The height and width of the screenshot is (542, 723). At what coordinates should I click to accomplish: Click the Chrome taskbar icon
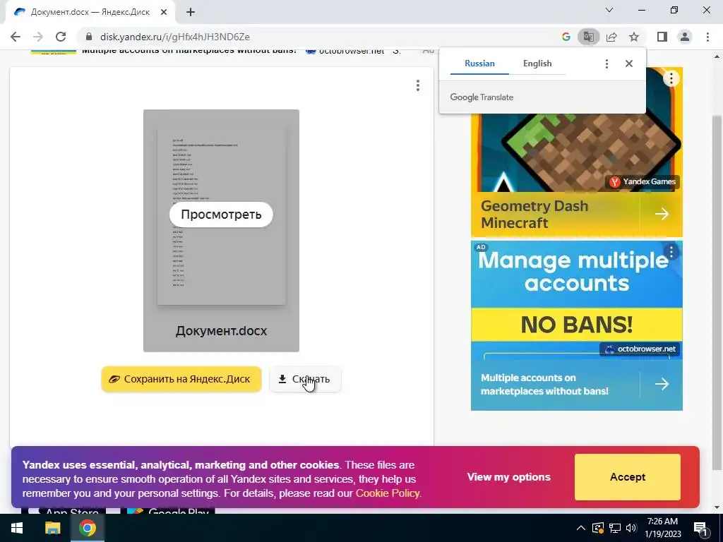(87, 528)
